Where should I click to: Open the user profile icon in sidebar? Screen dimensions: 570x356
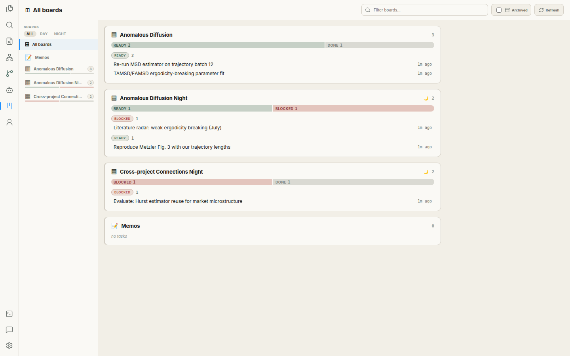pos(9,122)
